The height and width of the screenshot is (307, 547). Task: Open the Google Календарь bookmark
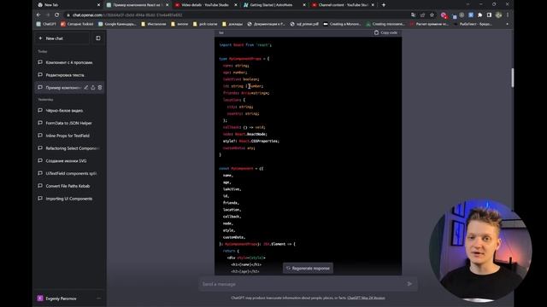click(x=118, y=24)
